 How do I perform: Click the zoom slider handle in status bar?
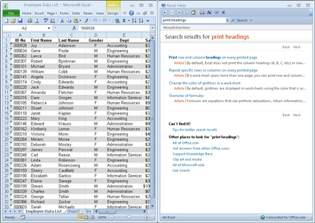(x=129, y=217)
